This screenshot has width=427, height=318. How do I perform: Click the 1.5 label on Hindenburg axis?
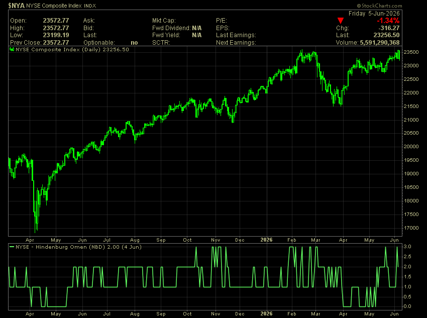click(407, 277)
